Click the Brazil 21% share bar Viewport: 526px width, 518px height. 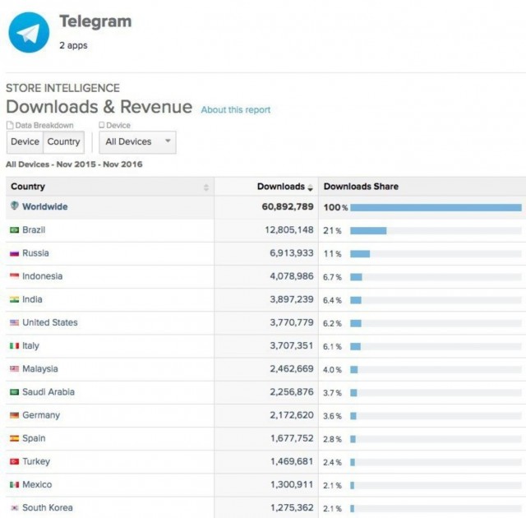368,231
